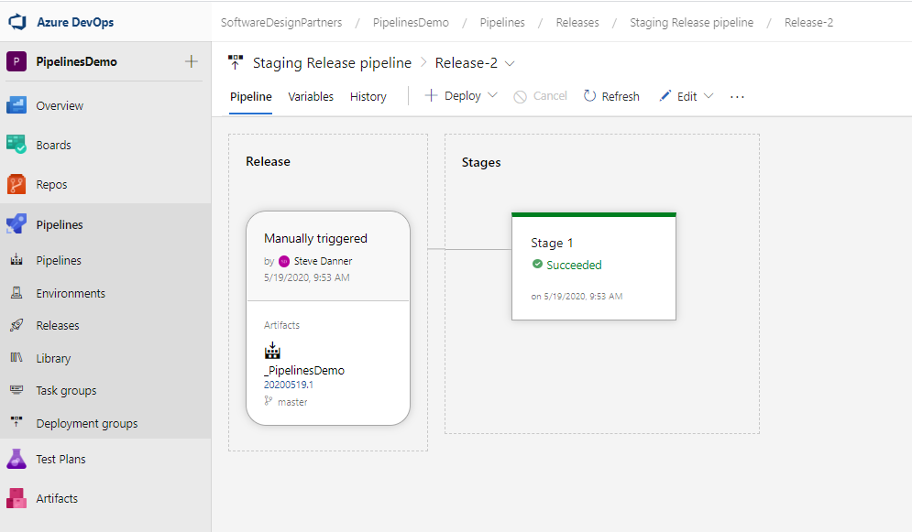Select the Stage 1 succeeded card
This screenshot has height=532, width=912.
(x=593, y=266)
